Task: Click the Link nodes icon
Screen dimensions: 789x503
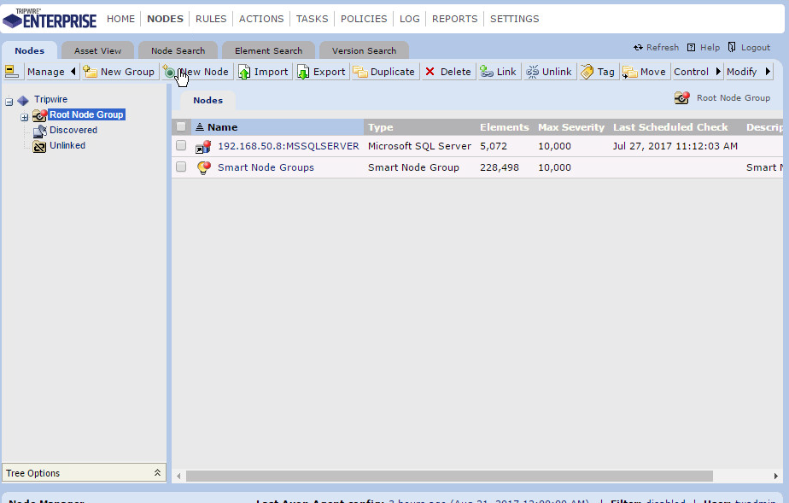Action: click(486, 73)
